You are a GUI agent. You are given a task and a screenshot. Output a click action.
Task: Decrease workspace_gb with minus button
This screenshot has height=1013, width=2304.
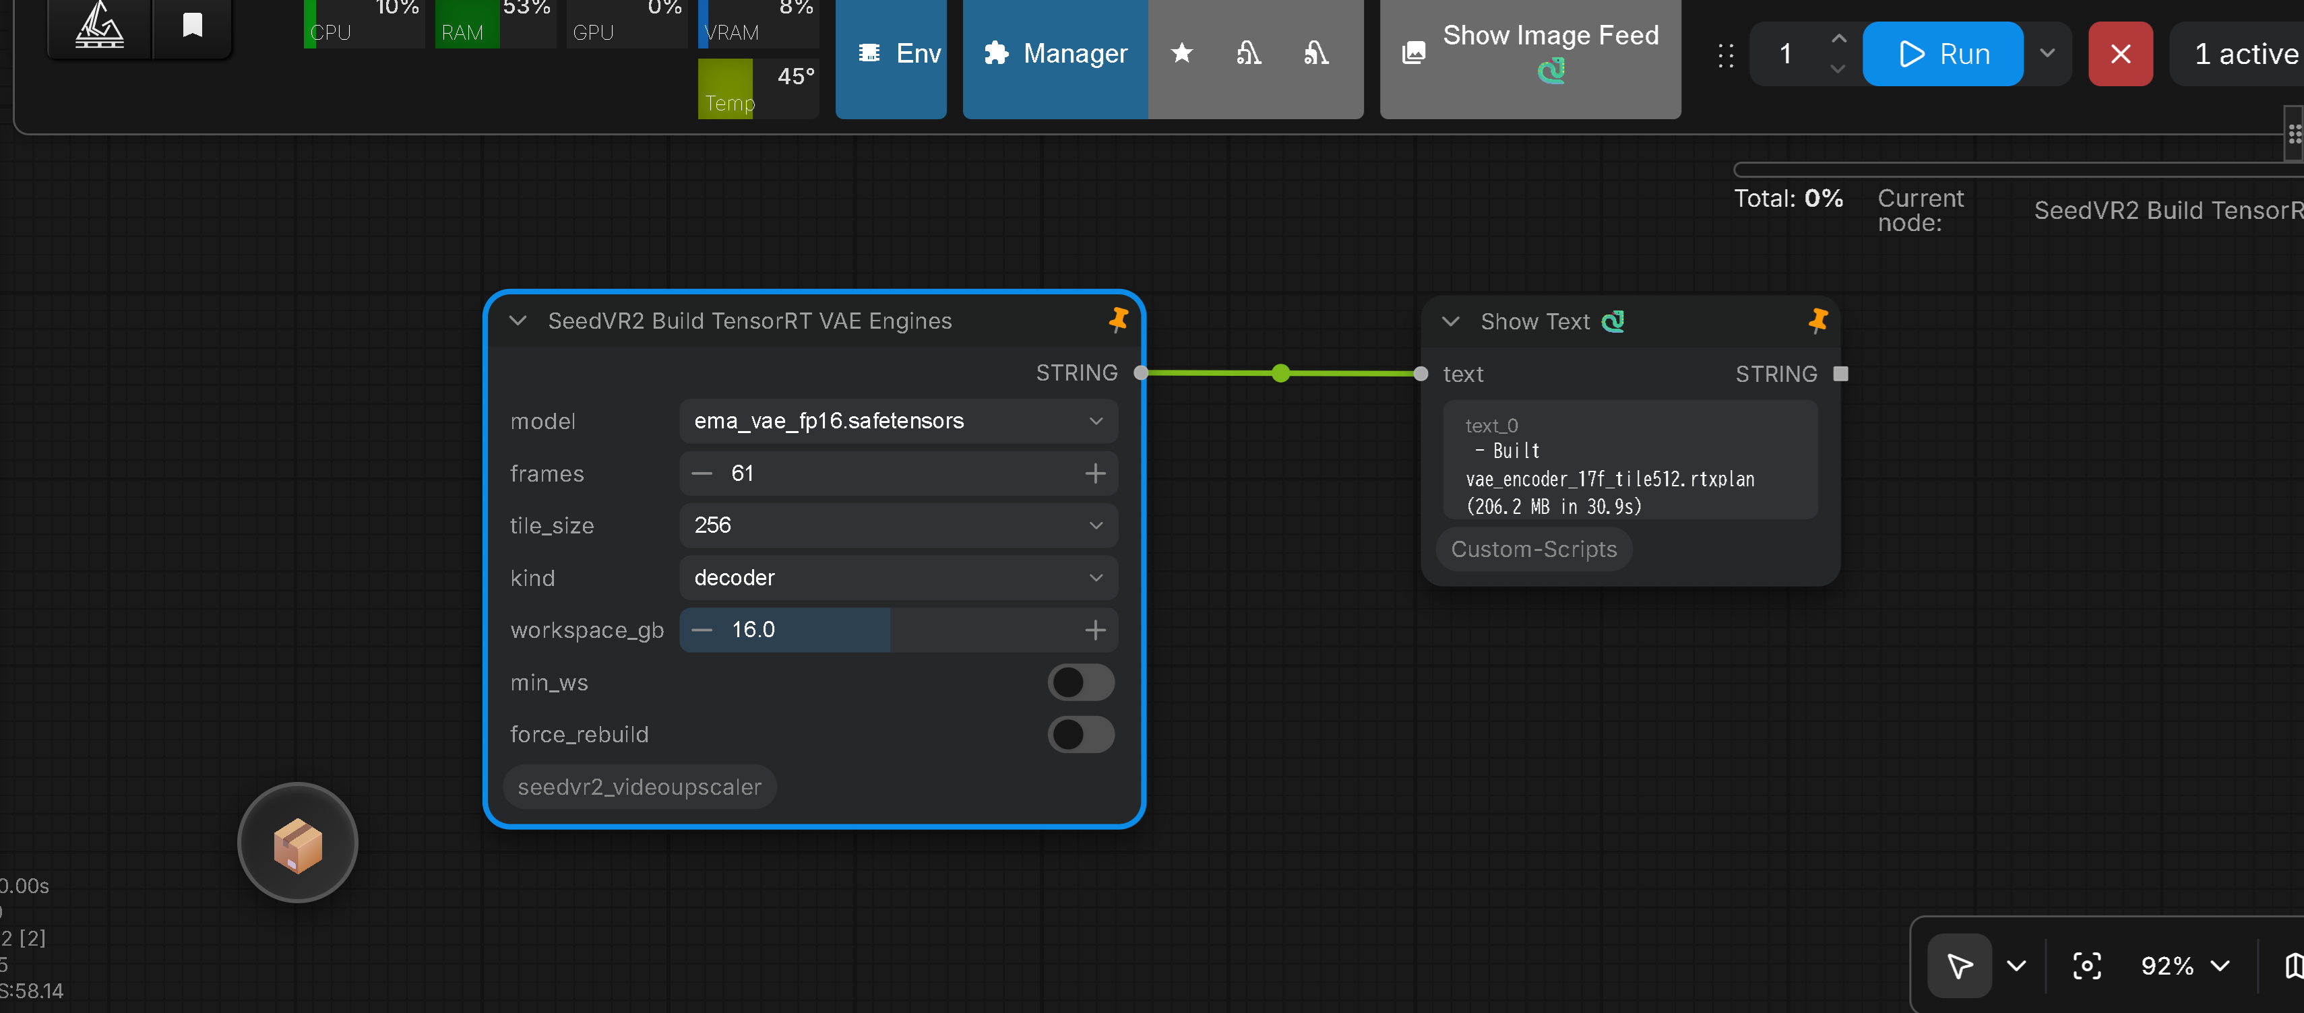click(x=702, y=630)
